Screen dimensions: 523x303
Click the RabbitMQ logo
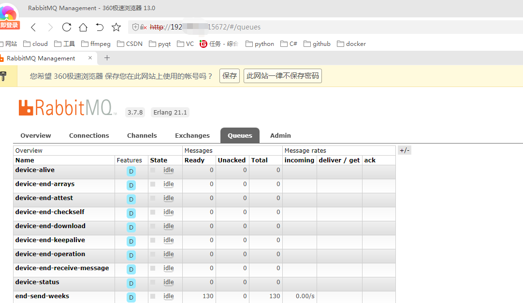(68, 108)
